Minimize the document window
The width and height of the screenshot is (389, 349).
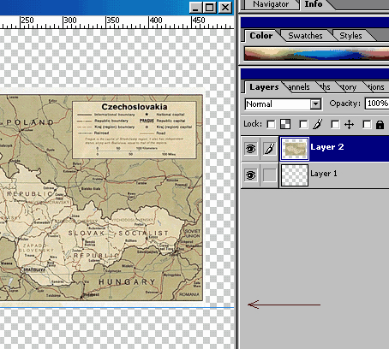[195, 8]
